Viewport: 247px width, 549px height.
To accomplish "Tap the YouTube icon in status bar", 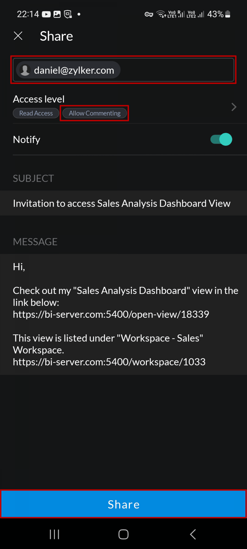I will tap(46, 14).
